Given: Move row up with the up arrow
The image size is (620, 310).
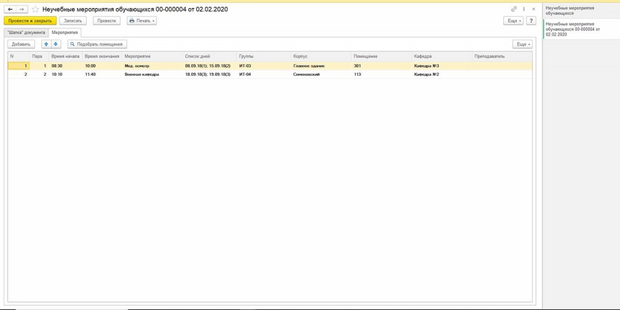Looking at the screenshot, I should (46, 44).
